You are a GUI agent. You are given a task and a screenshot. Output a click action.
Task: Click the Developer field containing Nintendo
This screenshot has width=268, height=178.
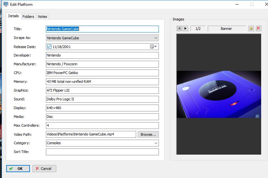point(102,56)
